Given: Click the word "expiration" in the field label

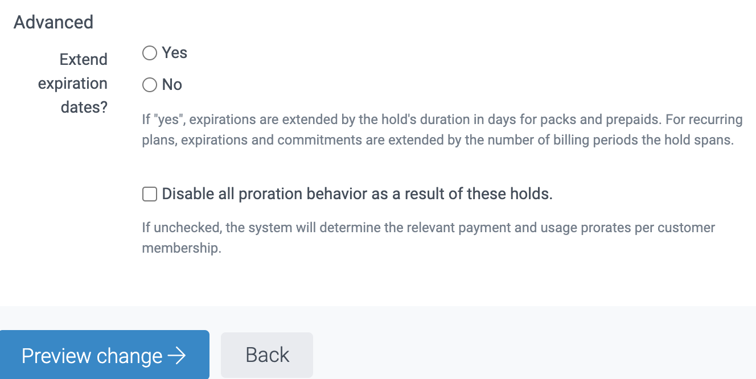Looking at the screenshot, I should (72, 84).
